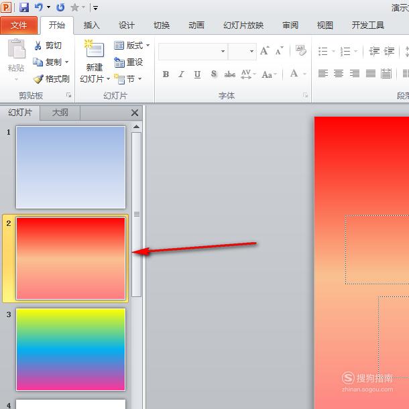Click the distributed alignment icon

tap(386, 74)
